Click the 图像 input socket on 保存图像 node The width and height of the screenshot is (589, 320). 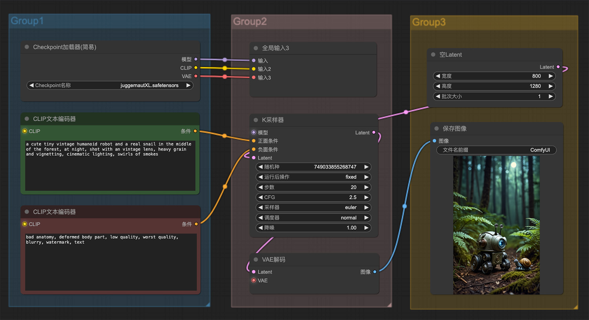[434, 141]
